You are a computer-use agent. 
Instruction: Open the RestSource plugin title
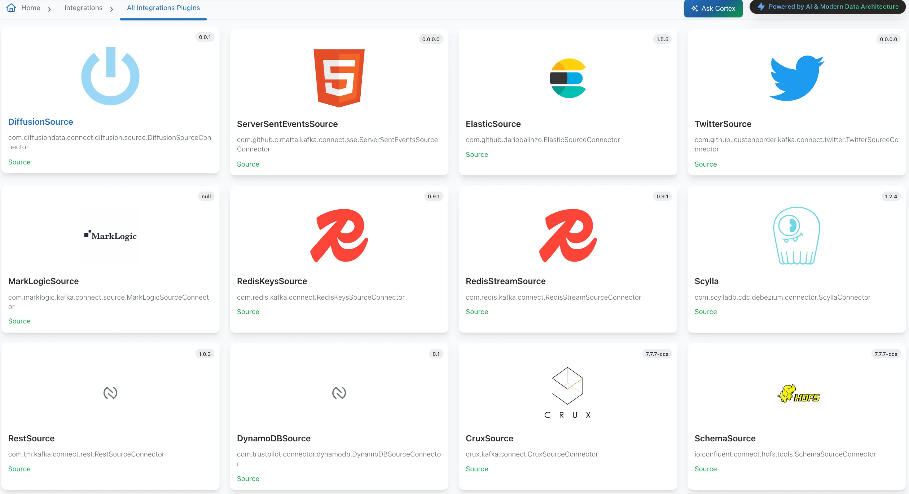pyautogui.click(x=31, y=438)
